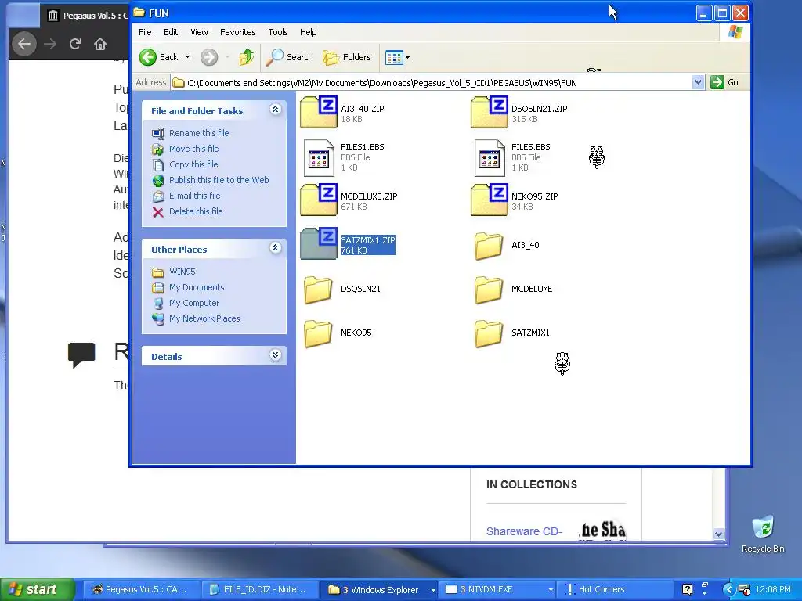Select the FILES.BBS file icon
The width and height of the screenshot is (802, 601).
tap(490, 158)
